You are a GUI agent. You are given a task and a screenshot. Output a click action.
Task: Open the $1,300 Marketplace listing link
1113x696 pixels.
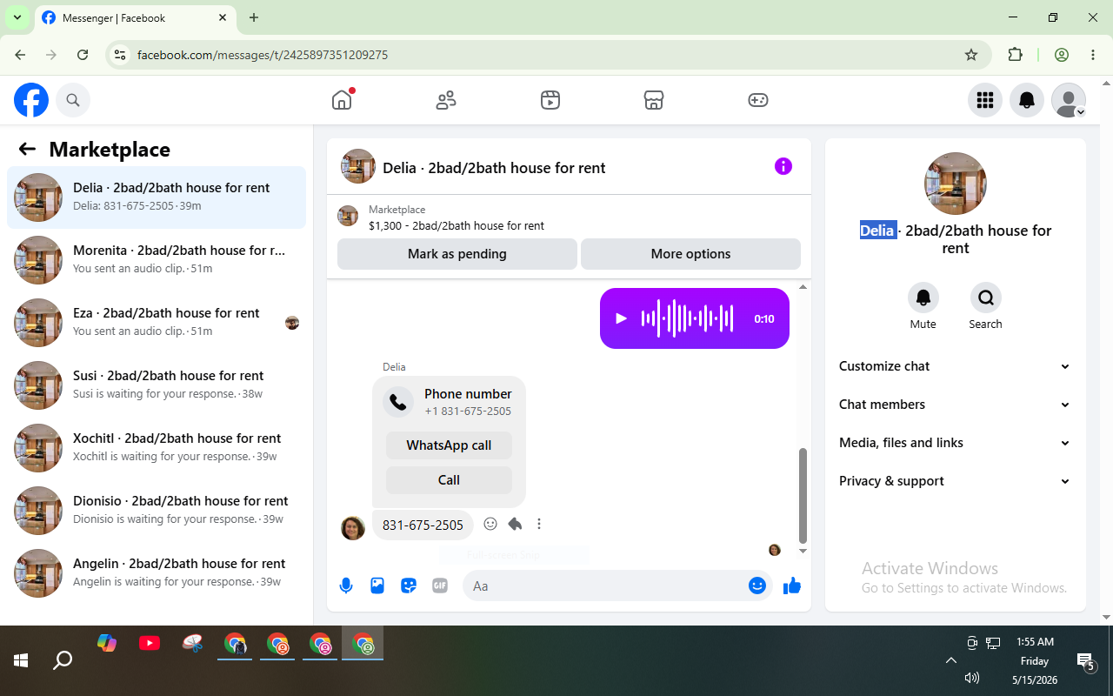457,225
